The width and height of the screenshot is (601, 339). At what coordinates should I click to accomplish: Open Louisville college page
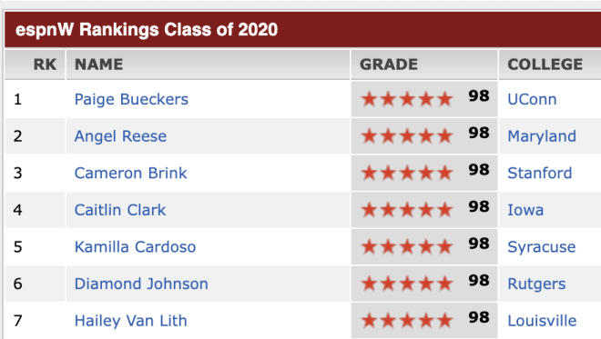[542, 321]
